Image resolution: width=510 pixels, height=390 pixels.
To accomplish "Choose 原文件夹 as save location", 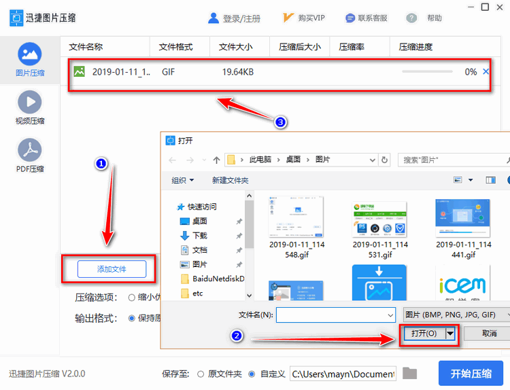I will pos(201,374).
